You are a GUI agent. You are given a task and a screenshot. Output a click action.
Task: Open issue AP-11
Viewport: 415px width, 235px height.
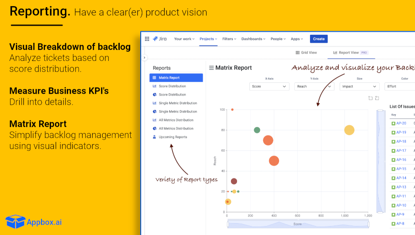401,196
